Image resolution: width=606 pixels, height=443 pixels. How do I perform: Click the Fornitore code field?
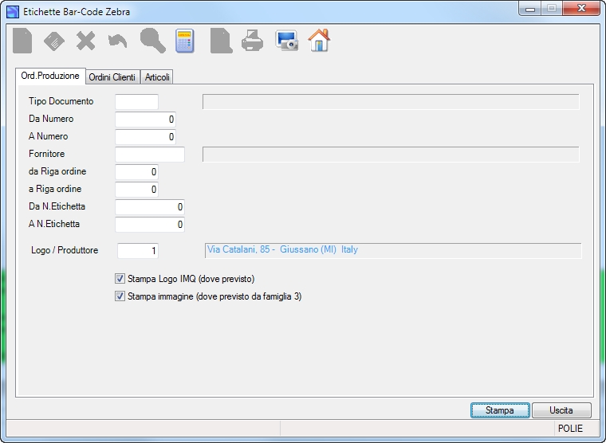click(x=150, y=154)
